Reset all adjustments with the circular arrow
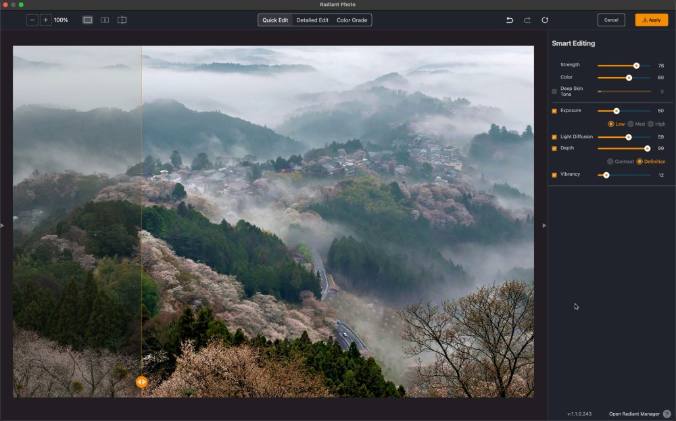Viewport: 676px width, 421px height. pyautogui.click(x=545, y=20)
